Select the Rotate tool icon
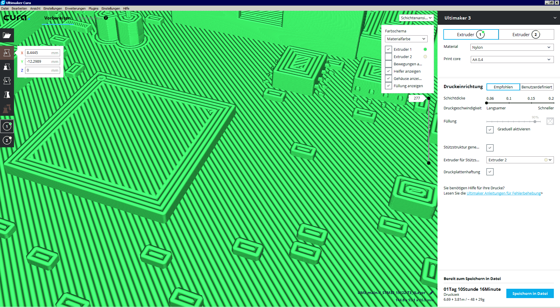This screenshot has width=560, height=308. click(x=7, y=81)
